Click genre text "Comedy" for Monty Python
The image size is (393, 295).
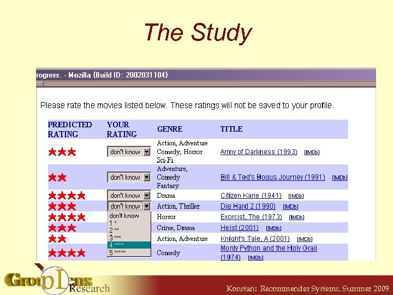point(169,253)
